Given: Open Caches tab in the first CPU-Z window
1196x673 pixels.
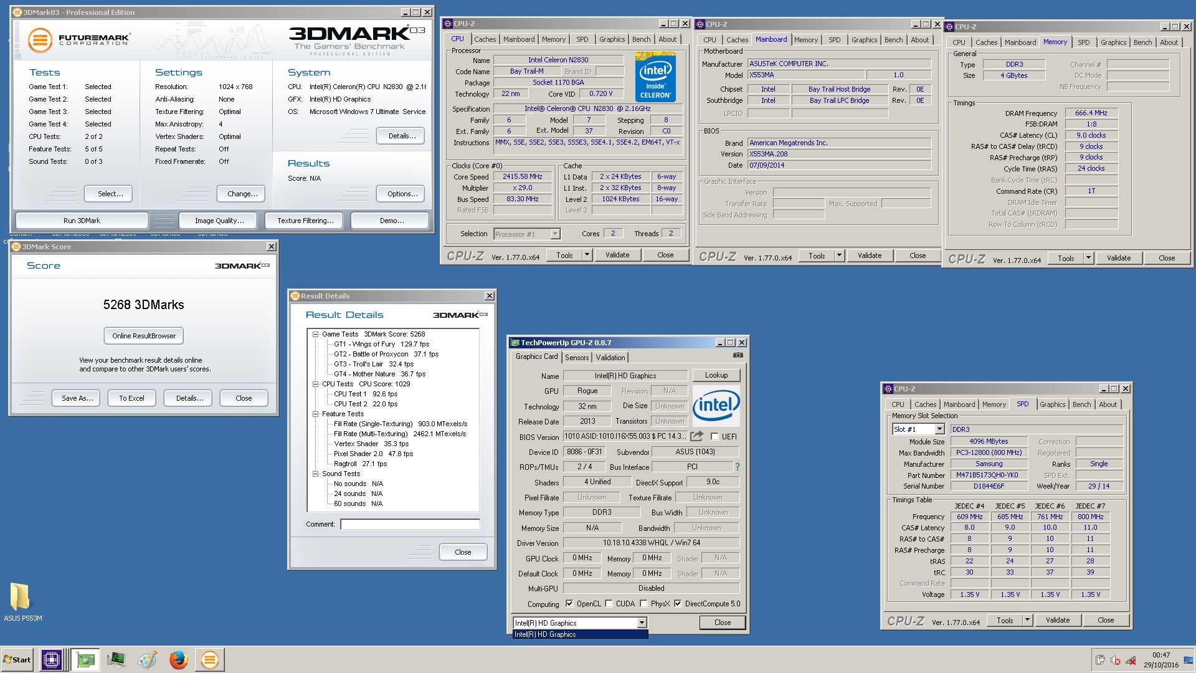Looking at the screenshot, I should point(485,39).
